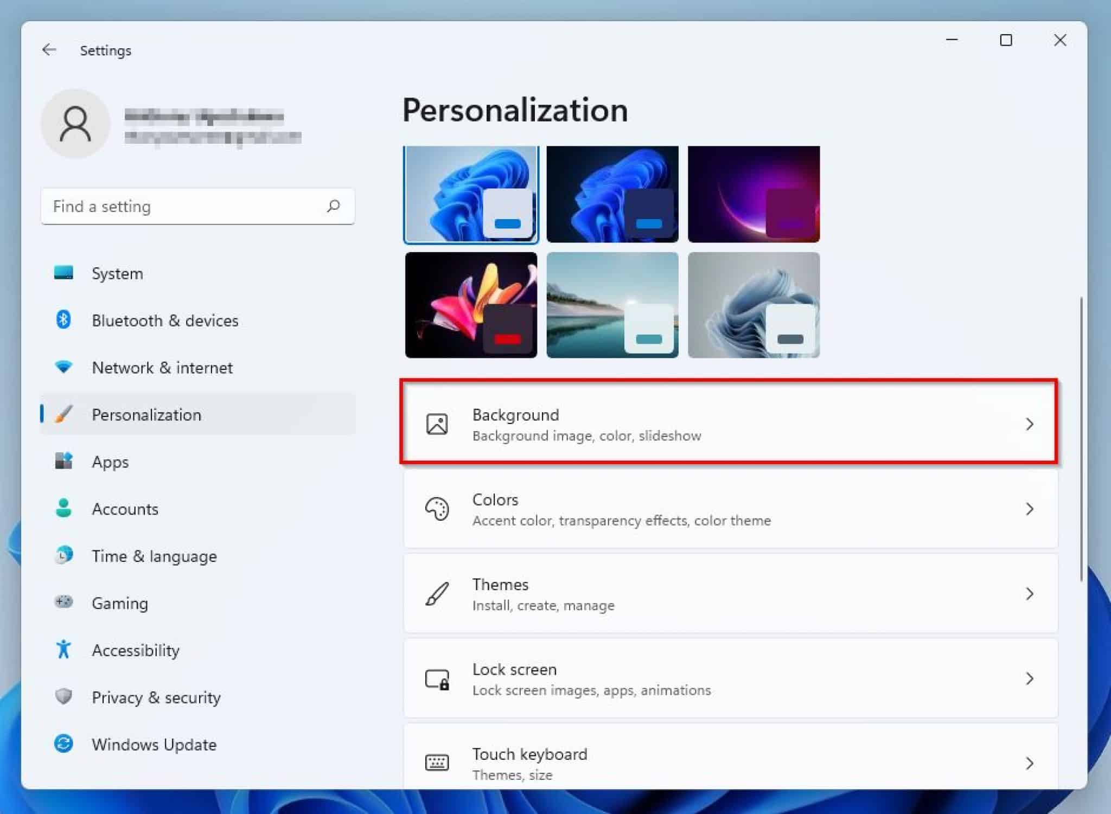The height and width of the screenshot is (814, 1111).
Task: Click the back arrow to return
Action: pyautogui.click(x=49, y=50)
